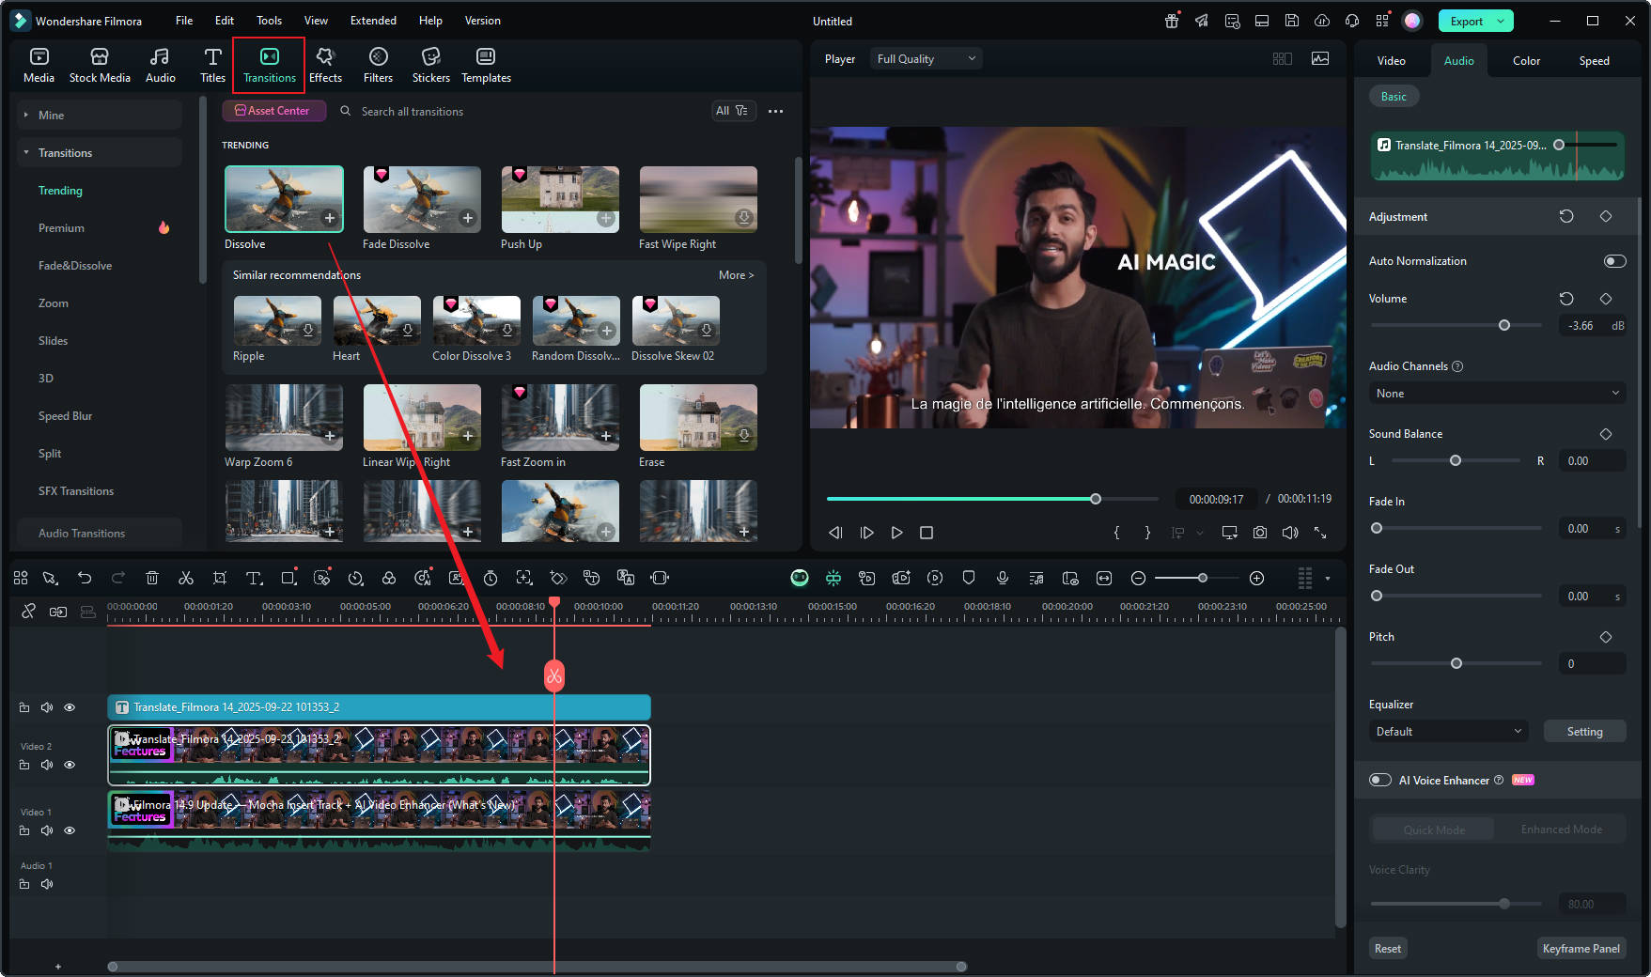Open the Extended menu
Screen dimensions: 1651x977
point(373,21)
